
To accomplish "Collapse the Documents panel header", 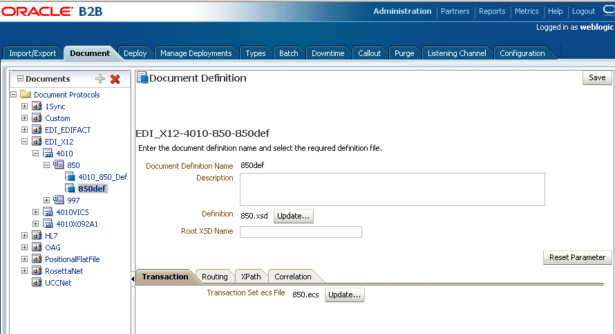I will click(21, 79).
